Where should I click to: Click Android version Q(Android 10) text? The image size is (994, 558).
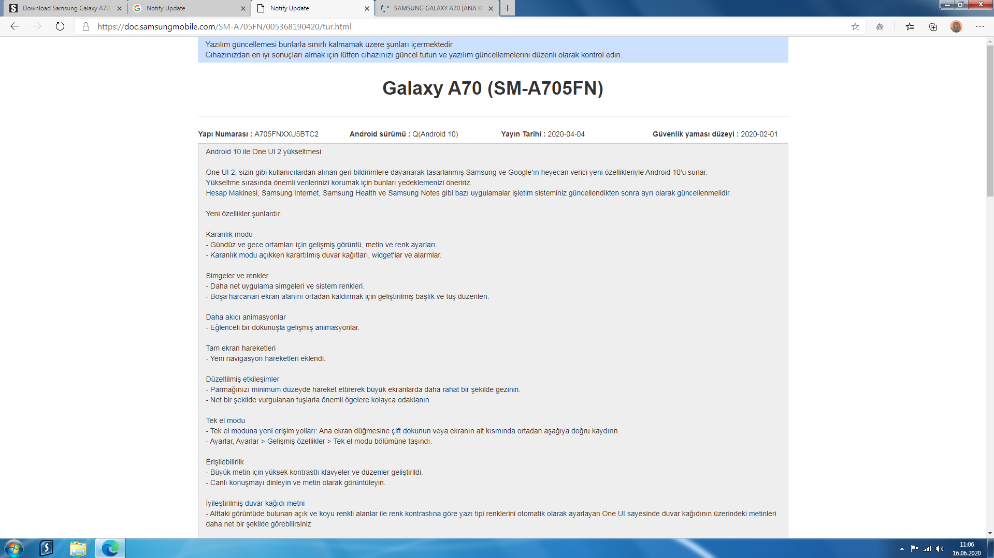435,134
